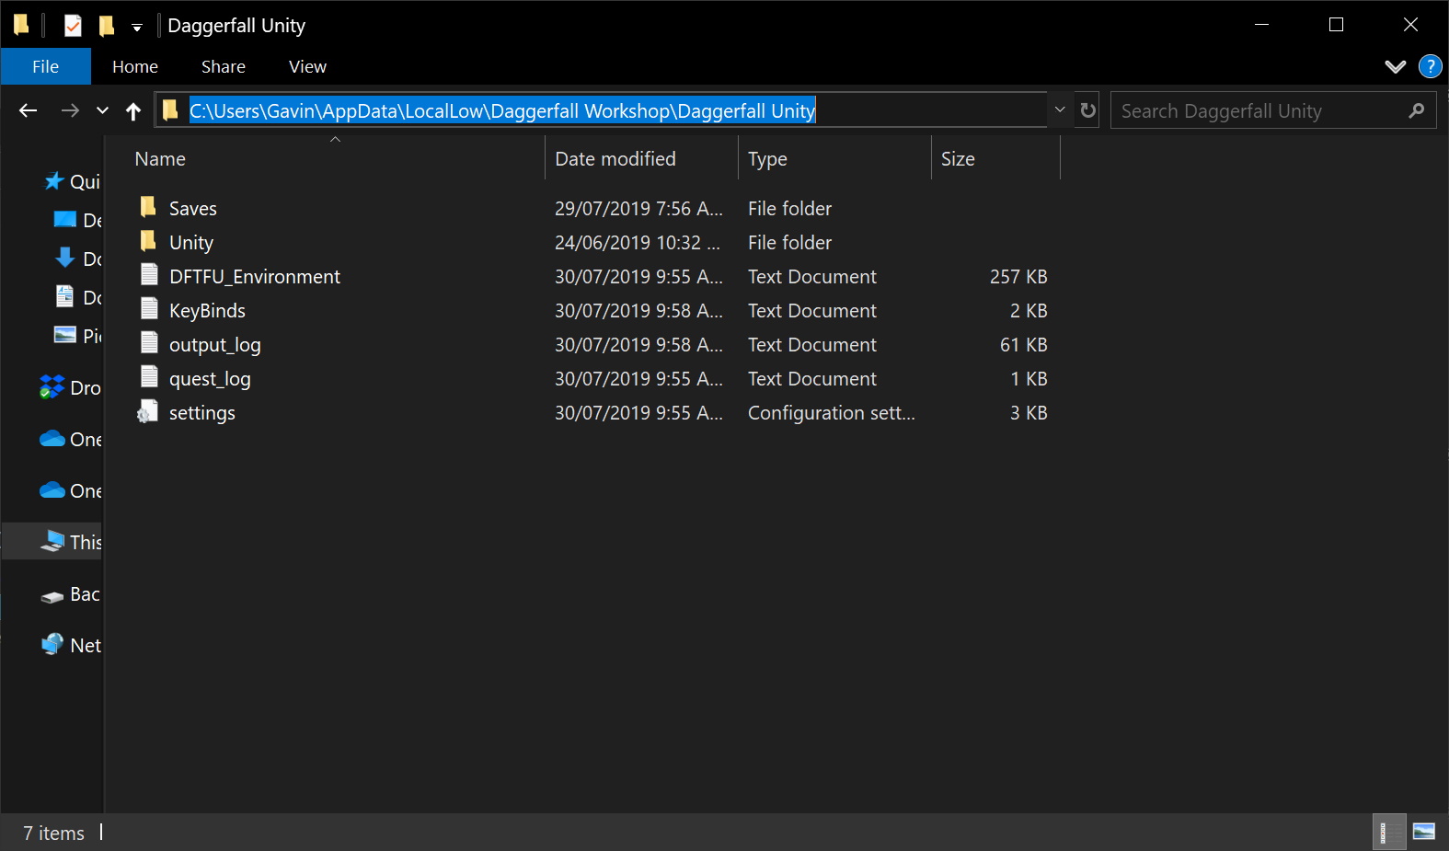The width and height of the screenshot is (1449, 851).
Task: Open the recent locations dropdown
Action: [x=102, y=110]
